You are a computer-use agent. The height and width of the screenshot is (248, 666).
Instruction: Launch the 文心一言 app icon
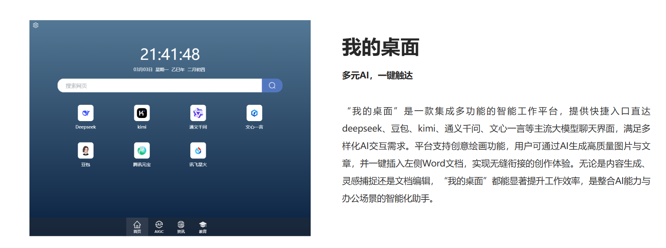[x=254, y=113]
